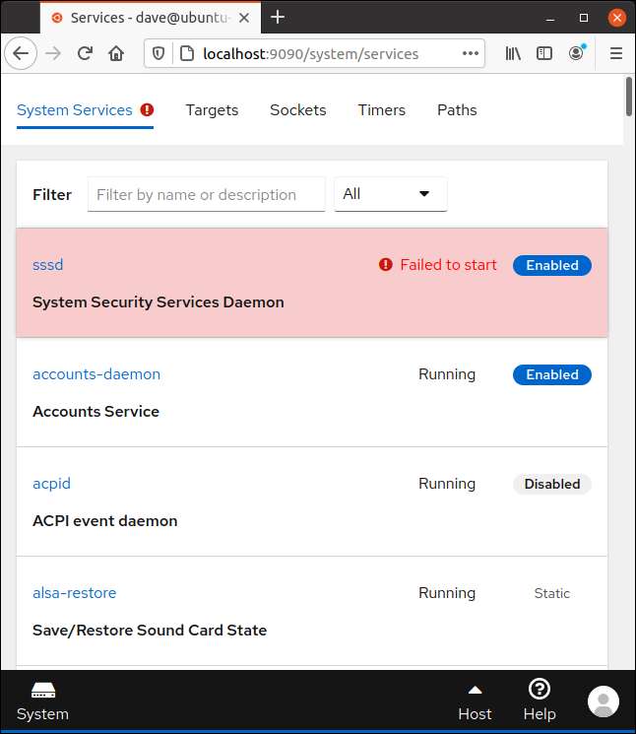Toggle the browser sidebar view icon
The height and width of the screenshot is (734, 636).
coord(544,53)
